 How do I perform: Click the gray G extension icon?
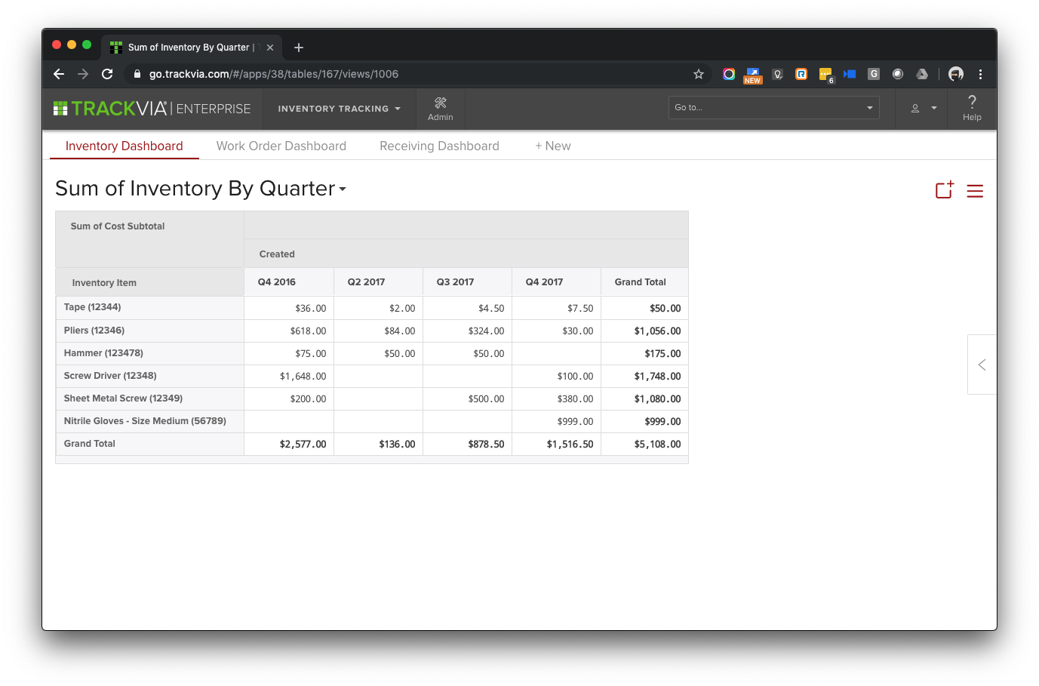click(874, 74)
